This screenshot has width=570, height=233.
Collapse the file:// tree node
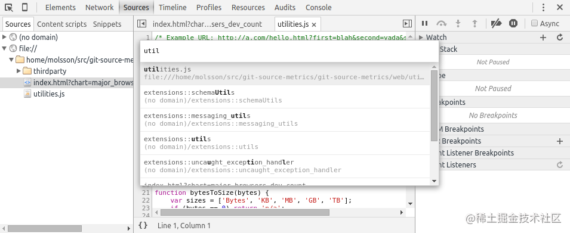(x=4, y=48)
